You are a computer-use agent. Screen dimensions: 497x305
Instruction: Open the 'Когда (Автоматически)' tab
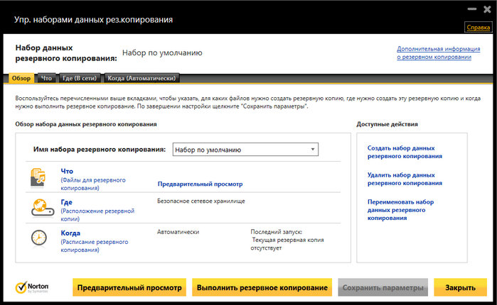[141, 78]
